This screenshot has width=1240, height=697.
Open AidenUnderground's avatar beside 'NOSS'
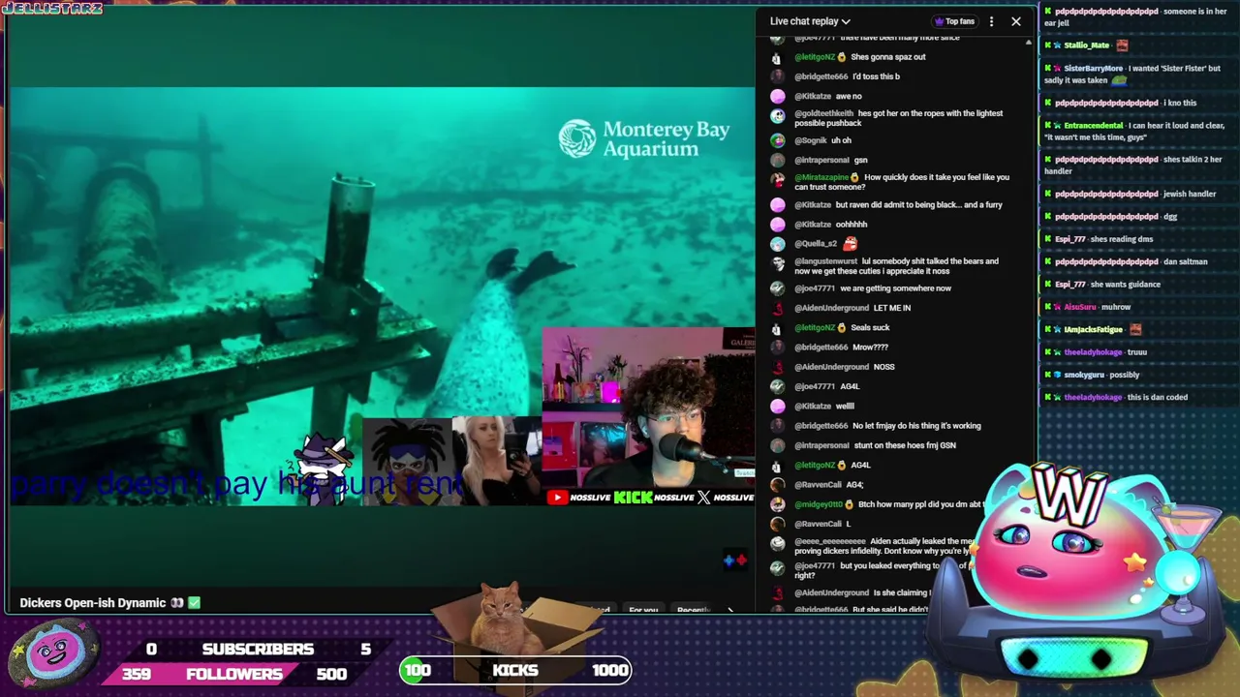click(x=777, y=367)
